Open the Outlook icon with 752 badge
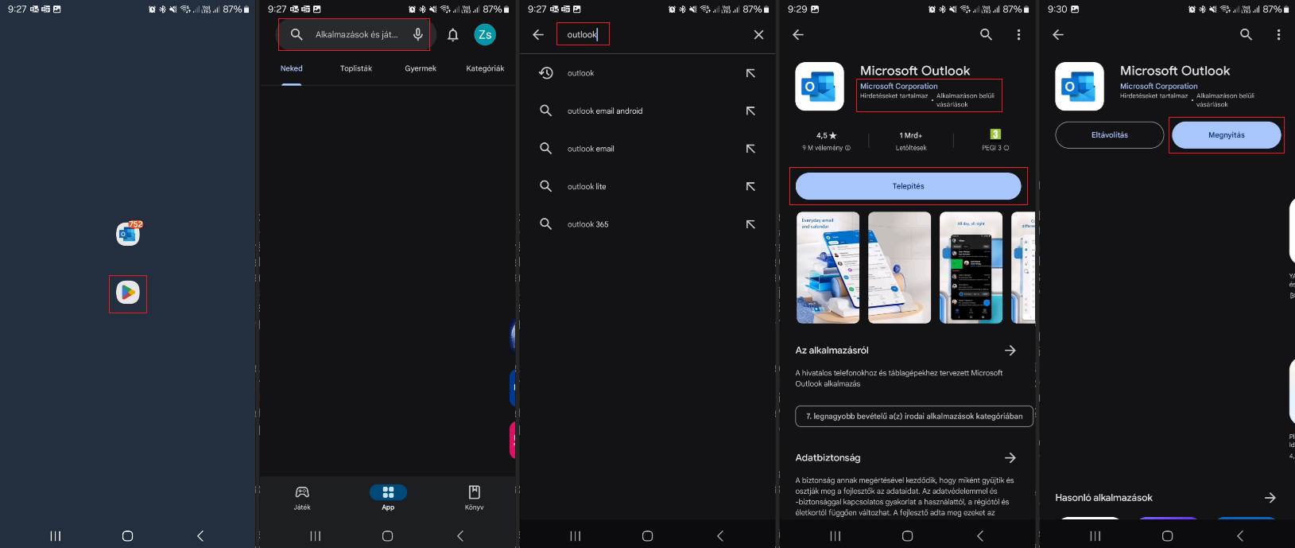 pos(128,234)
